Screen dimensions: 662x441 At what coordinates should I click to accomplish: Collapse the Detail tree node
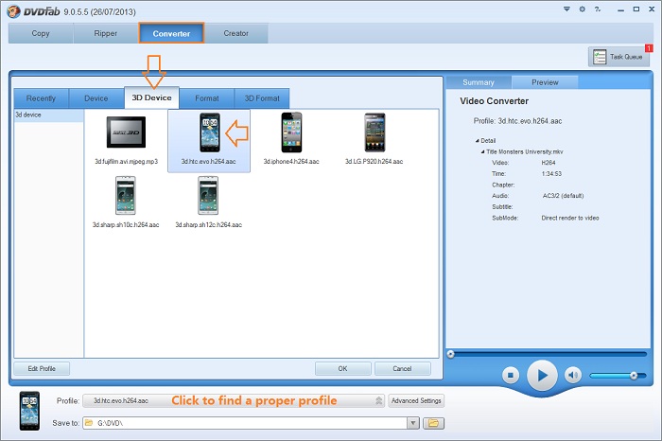click(477, 141)
